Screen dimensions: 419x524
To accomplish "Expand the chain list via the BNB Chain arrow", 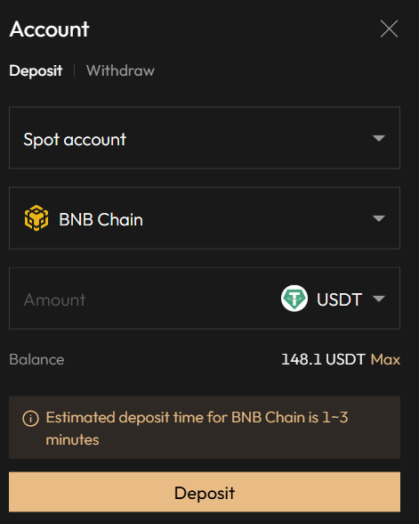I will point(379,218).
